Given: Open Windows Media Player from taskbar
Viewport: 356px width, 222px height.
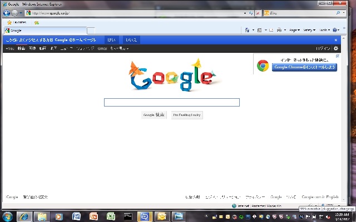Looking at the screenshot, I should [59, 217].
